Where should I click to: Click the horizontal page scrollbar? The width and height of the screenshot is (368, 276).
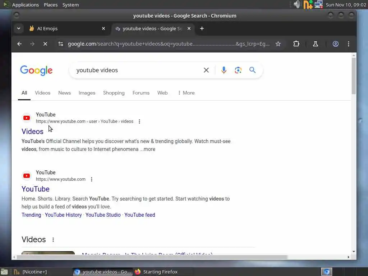coord(152,257)
